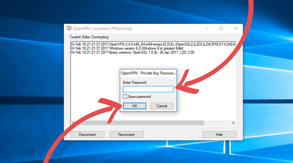Screen dimensions: 293x163
Task: Close the OpenVPN Connection window
Action: 236,28
